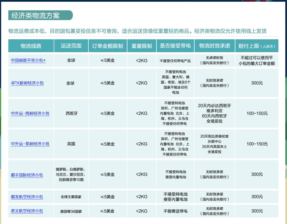Click the 不超过可以使用平小包 compensation cell
Image resolution: width=287 pixels, height=224 pixels.
257,61
